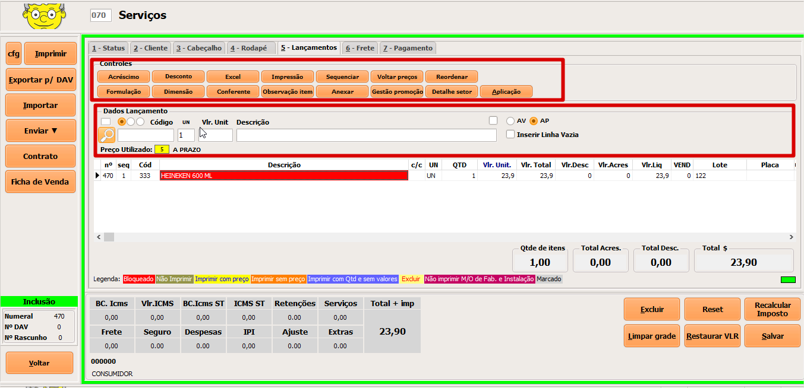Viewport: 804px width, 388px height.
Task: Click the yellow Preço Utilizado box
Action: click(162, 150)
